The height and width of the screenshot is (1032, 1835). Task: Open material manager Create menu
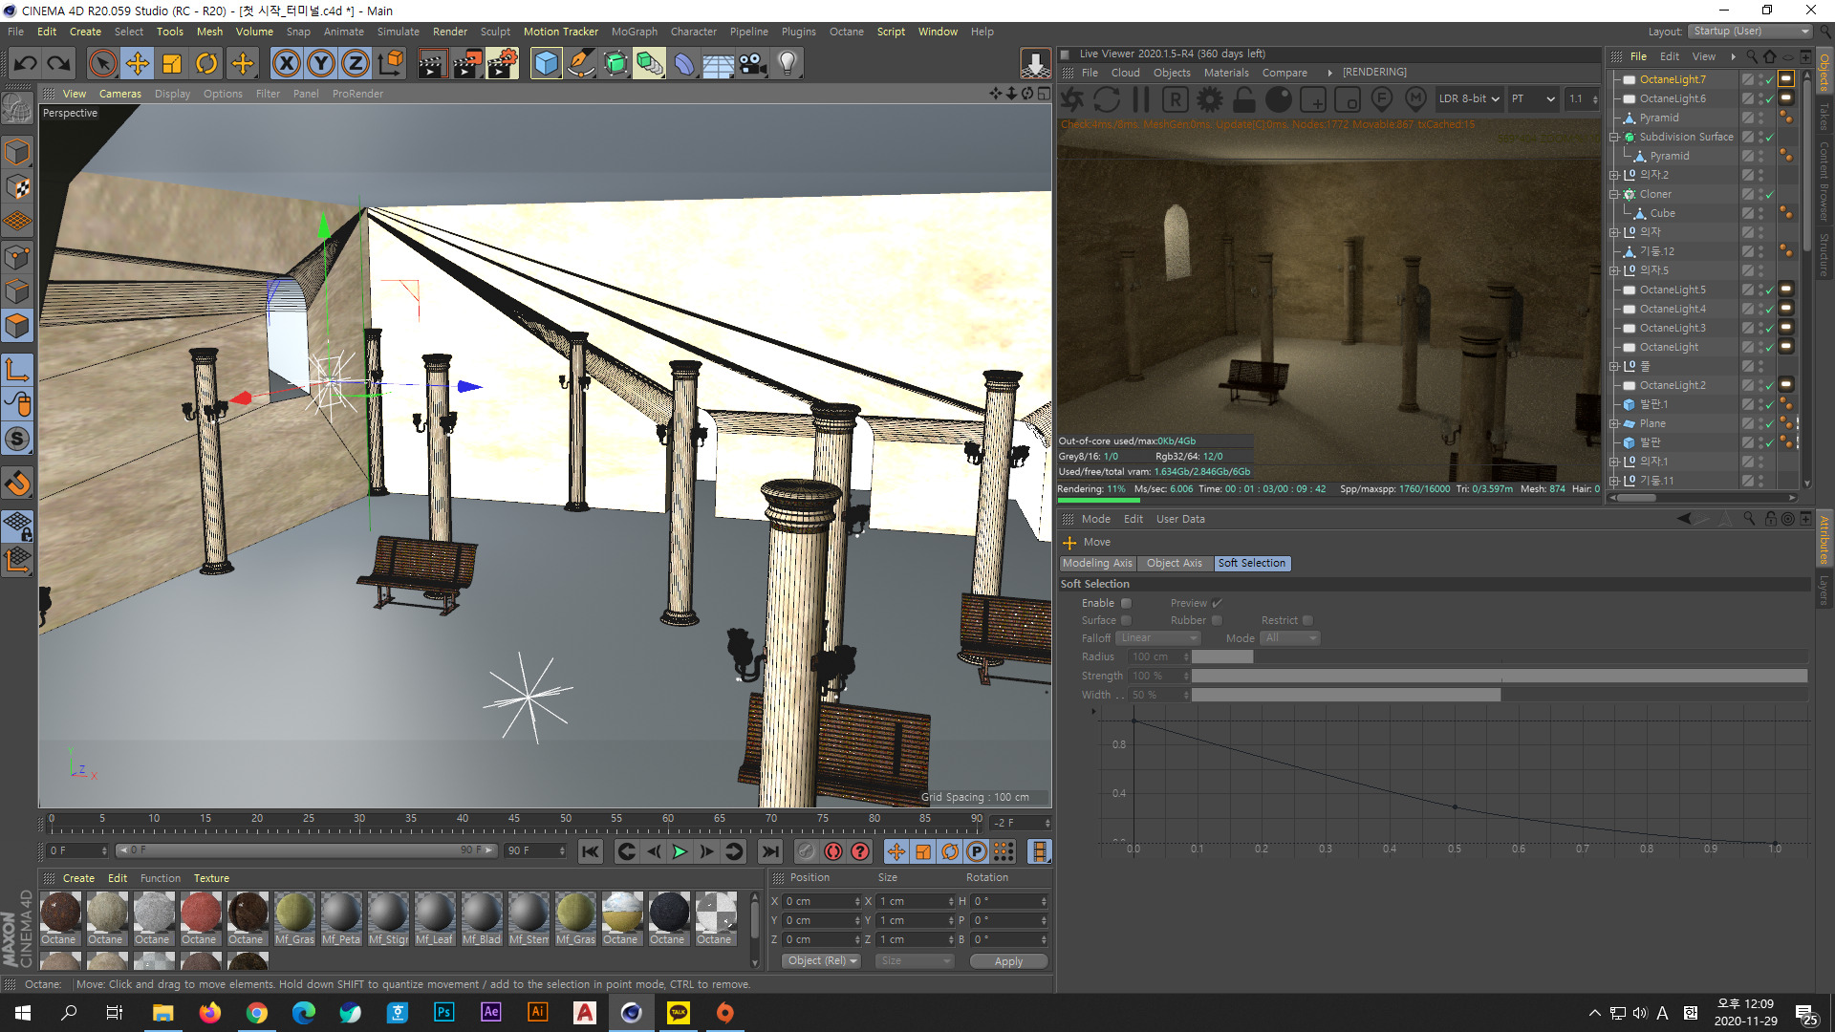pos(78,878)
